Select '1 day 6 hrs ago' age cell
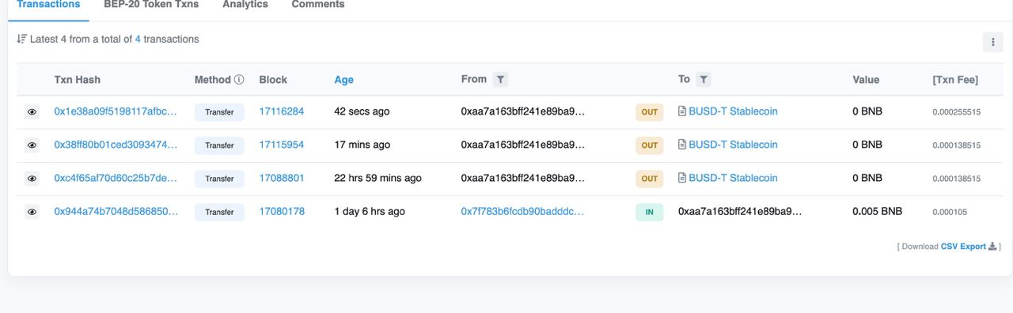 pos(370,211)
